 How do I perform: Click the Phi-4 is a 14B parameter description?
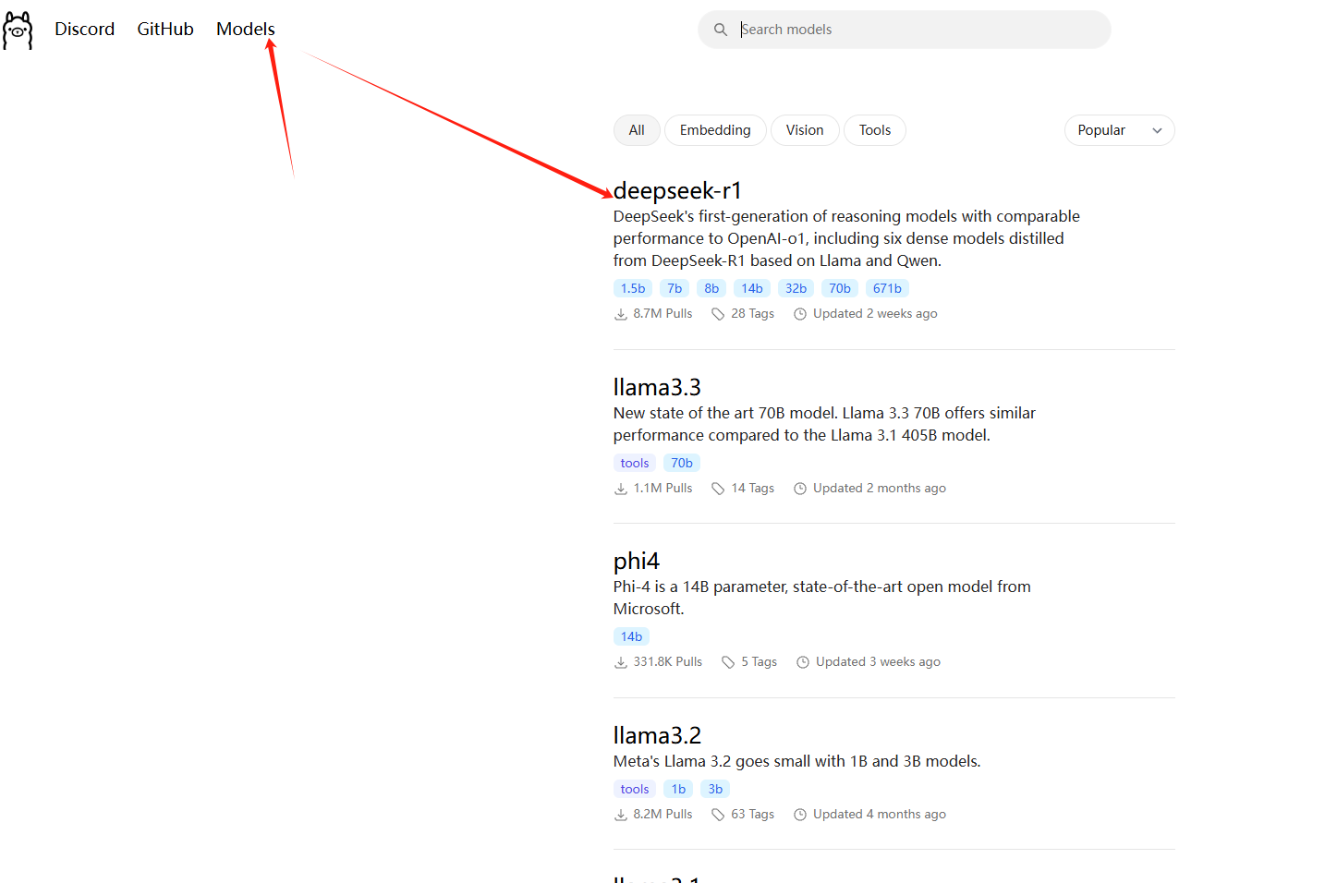click(822, 598)
